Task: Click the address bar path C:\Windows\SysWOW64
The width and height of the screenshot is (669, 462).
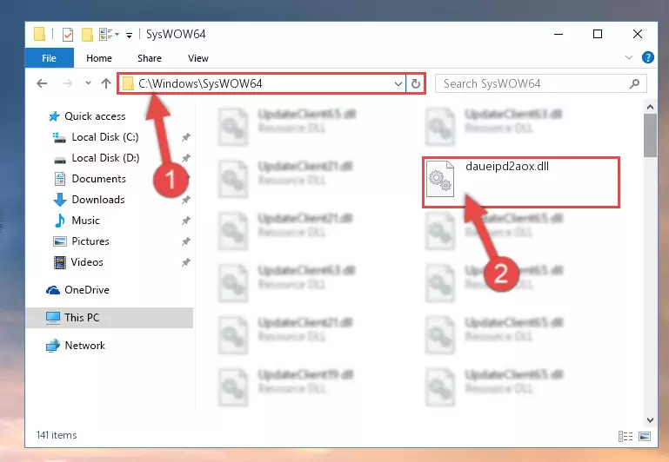Action: pyautogui.click(x=200, y=83)
